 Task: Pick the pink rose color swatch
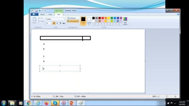point(102,21)
